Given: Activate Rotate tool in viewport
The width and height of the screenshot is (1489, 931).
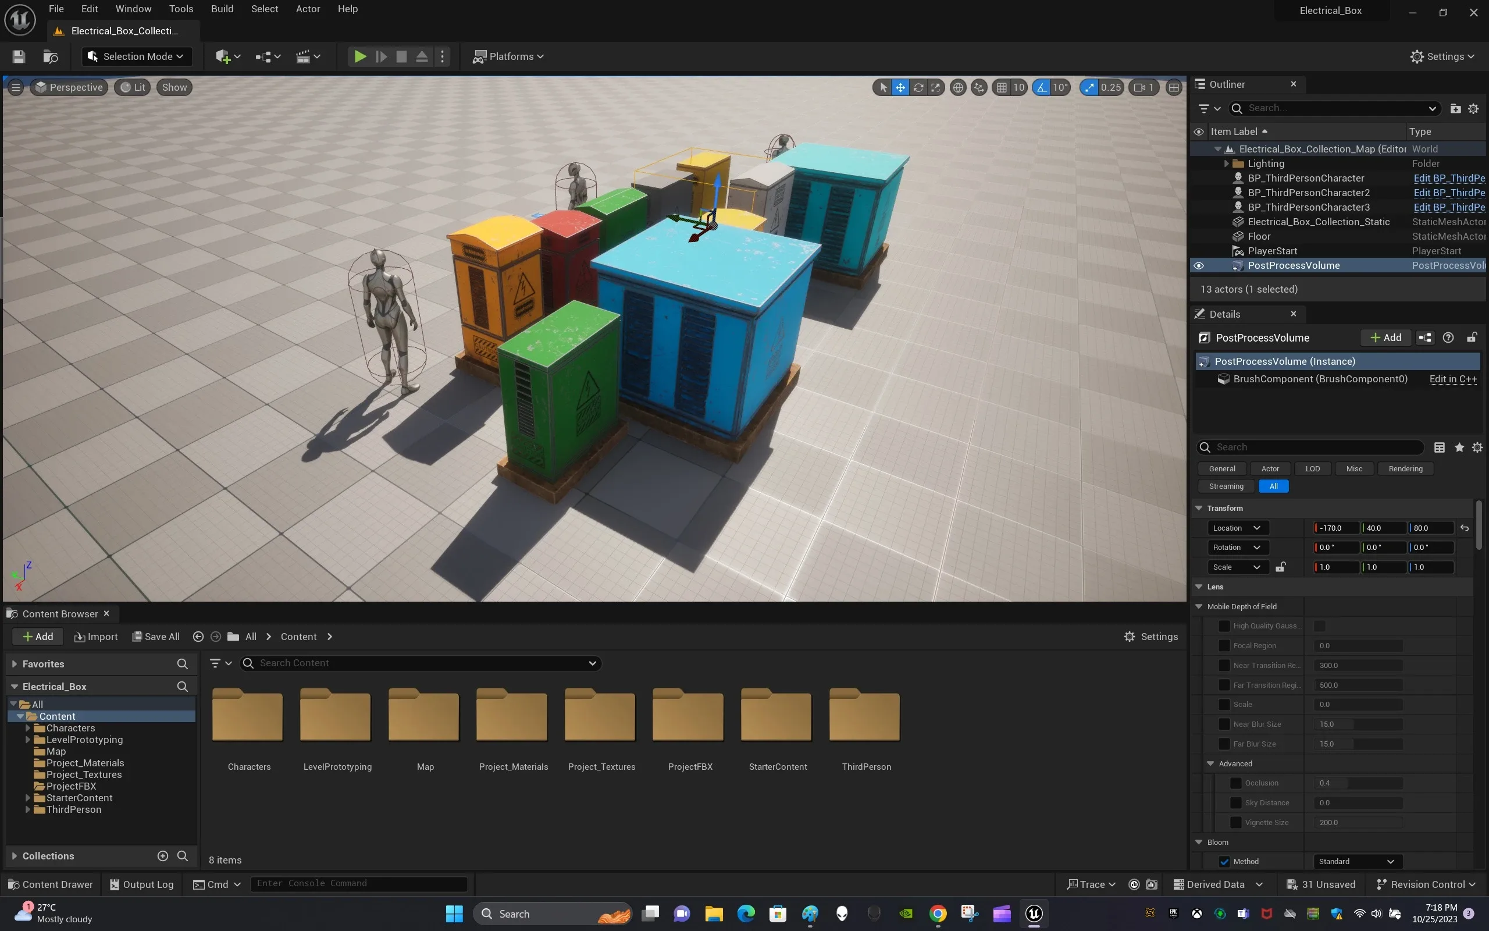Looking at the screenshot, I should (x=918, y=87).
